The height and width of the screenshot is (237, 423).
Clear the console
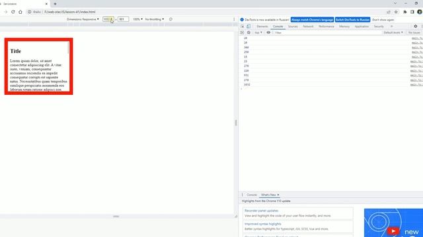[249, 32]
